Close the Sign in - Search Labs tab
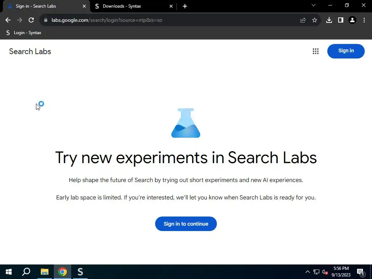 [x=84, y=6]
